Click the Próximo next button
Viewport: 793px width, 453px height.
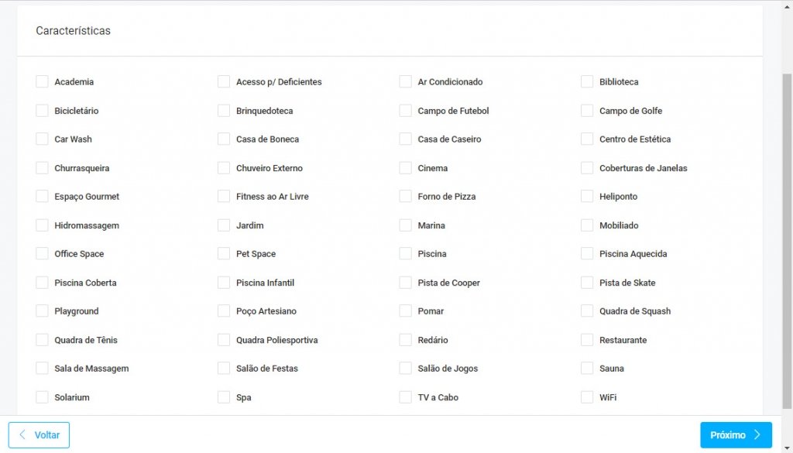[x=736, y=435]
